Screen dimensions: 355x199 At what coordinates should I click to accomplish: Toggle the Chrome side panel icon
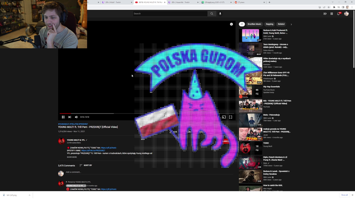point(343,7)
